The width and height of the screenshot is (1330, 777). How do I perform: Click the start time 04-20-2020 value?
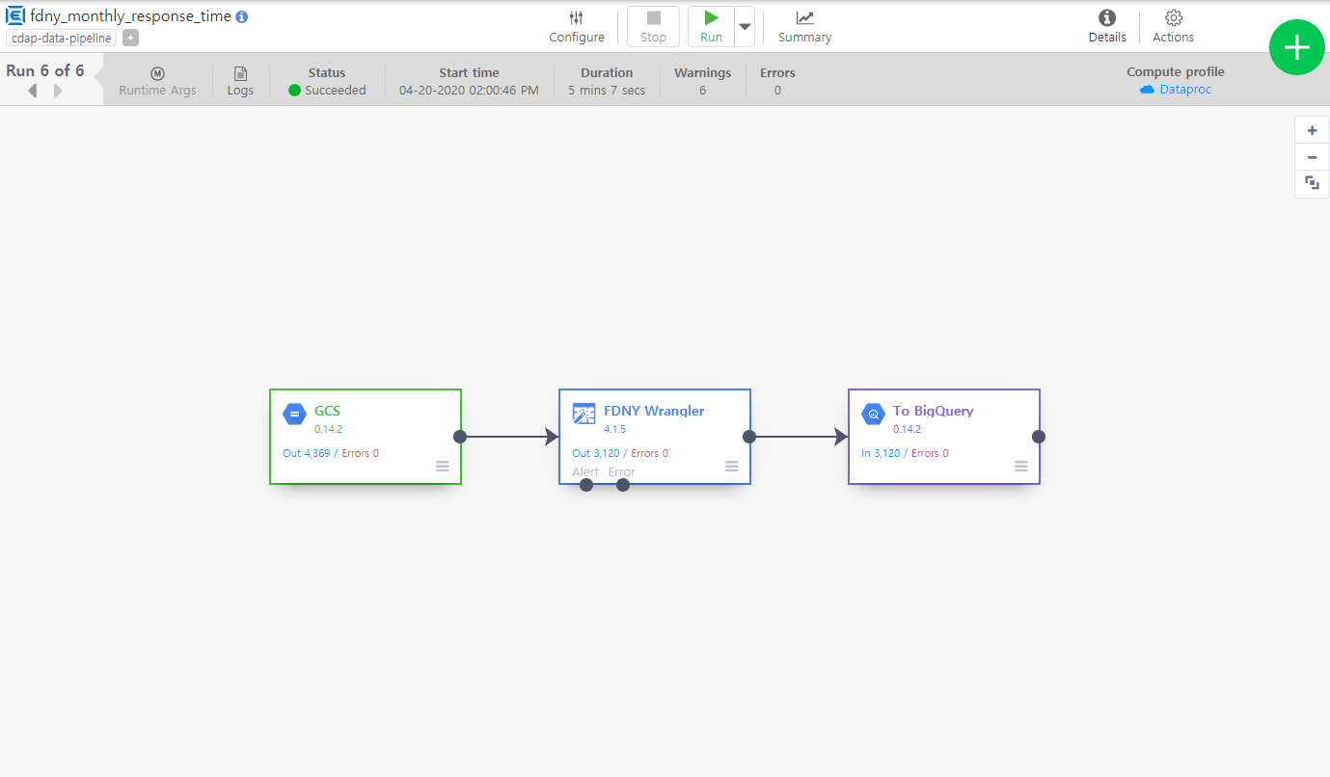click(x=469, y=91)
